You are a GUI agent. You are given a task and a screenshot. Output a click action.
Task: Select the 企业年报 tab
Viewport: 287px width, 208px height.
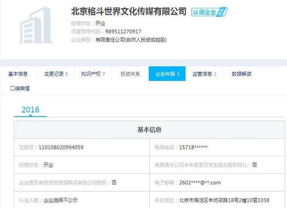pos(167,74)
